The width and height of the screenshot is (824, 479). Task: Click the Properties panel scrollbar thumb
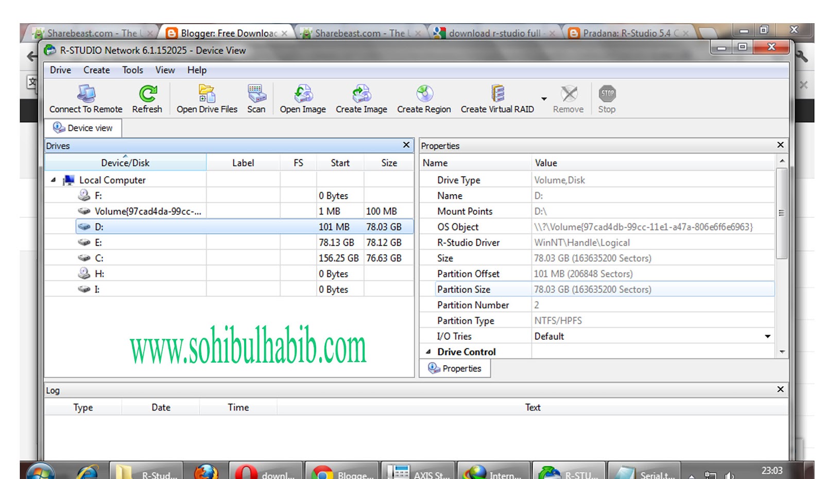coord(781,214)
